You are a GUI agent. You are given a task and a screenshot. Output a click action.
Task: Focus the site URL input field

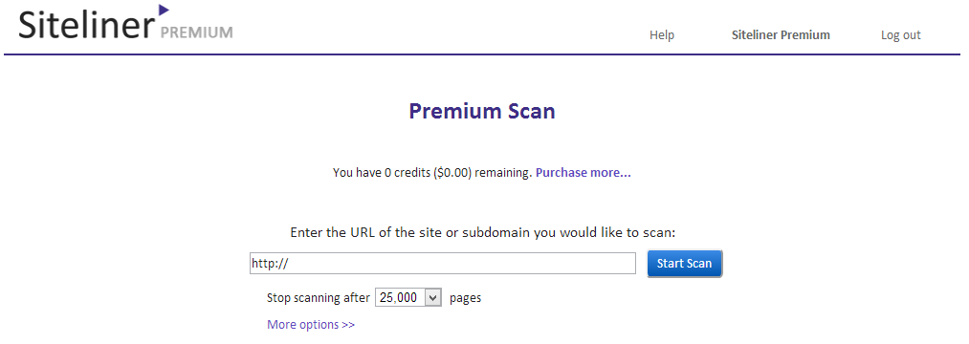pos(443,263)
